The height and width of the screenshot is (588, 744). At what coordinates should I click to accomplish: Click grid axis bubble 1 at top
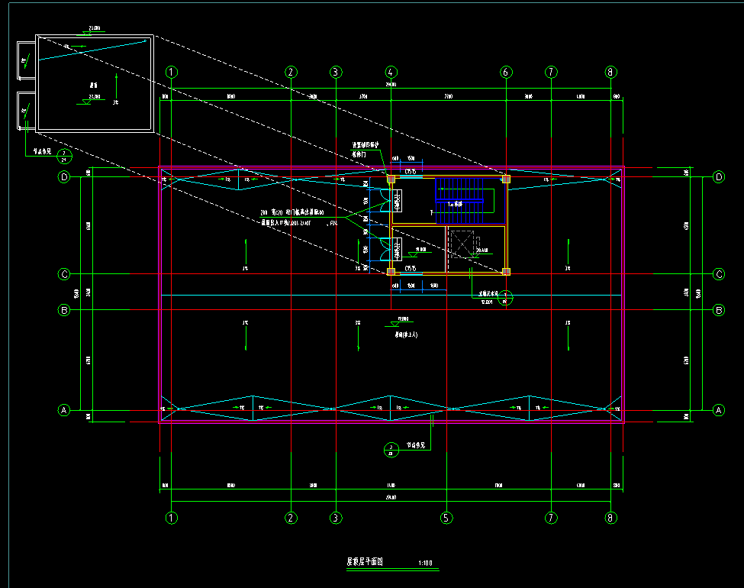click(x=172, y=72)
